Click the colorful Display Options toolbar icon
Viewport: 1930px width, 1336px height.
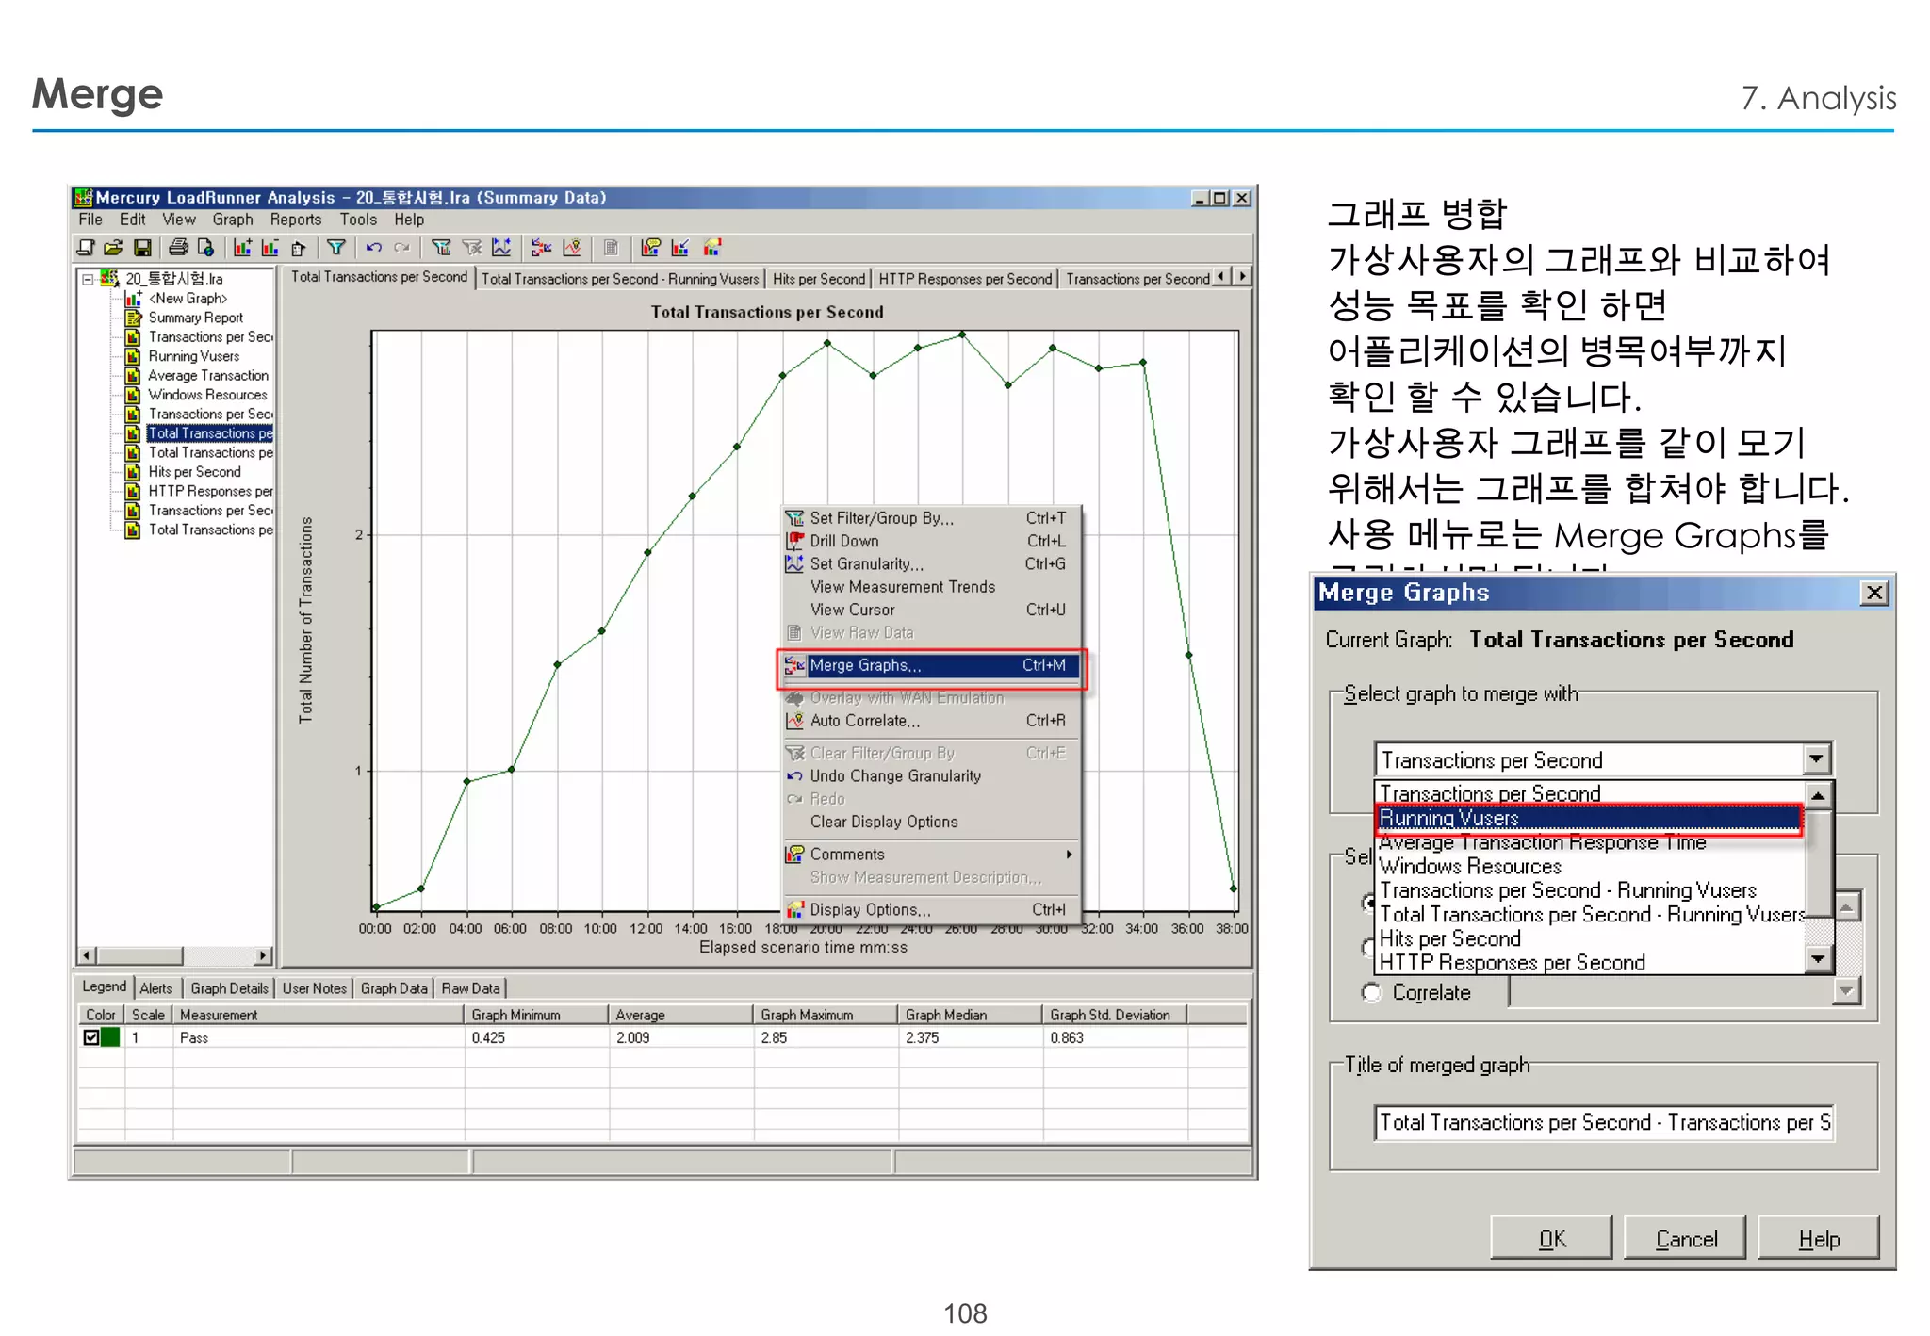point(712,248)
